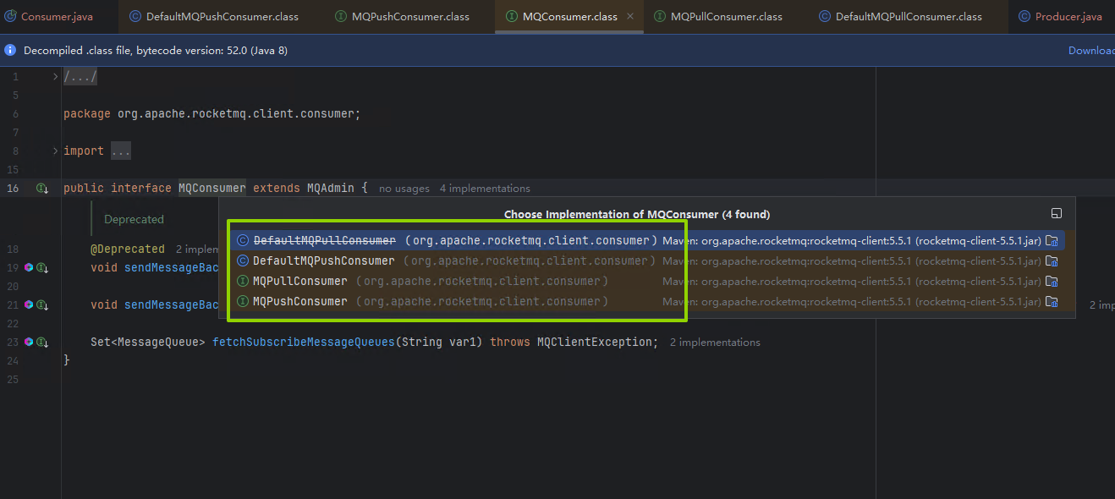1115x499 pixels.
Task: Click MQClientException in the throws clause
Action: point(594,342)
